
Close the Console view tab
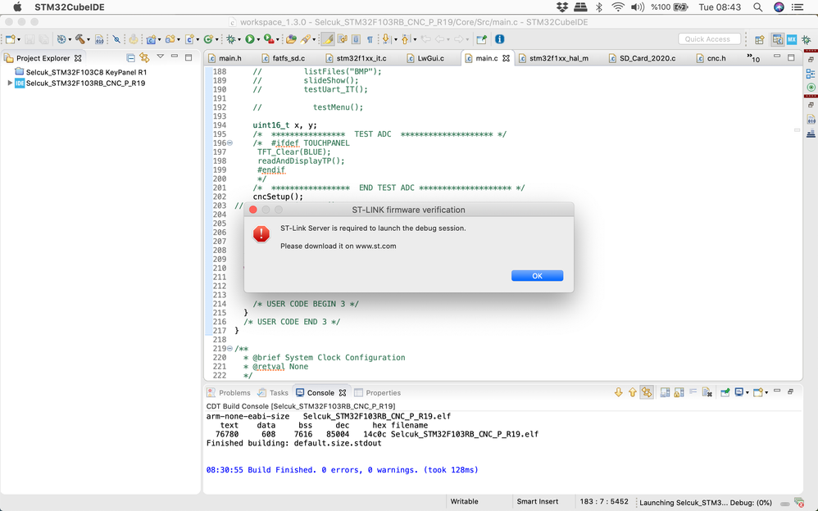coord(343,392)
